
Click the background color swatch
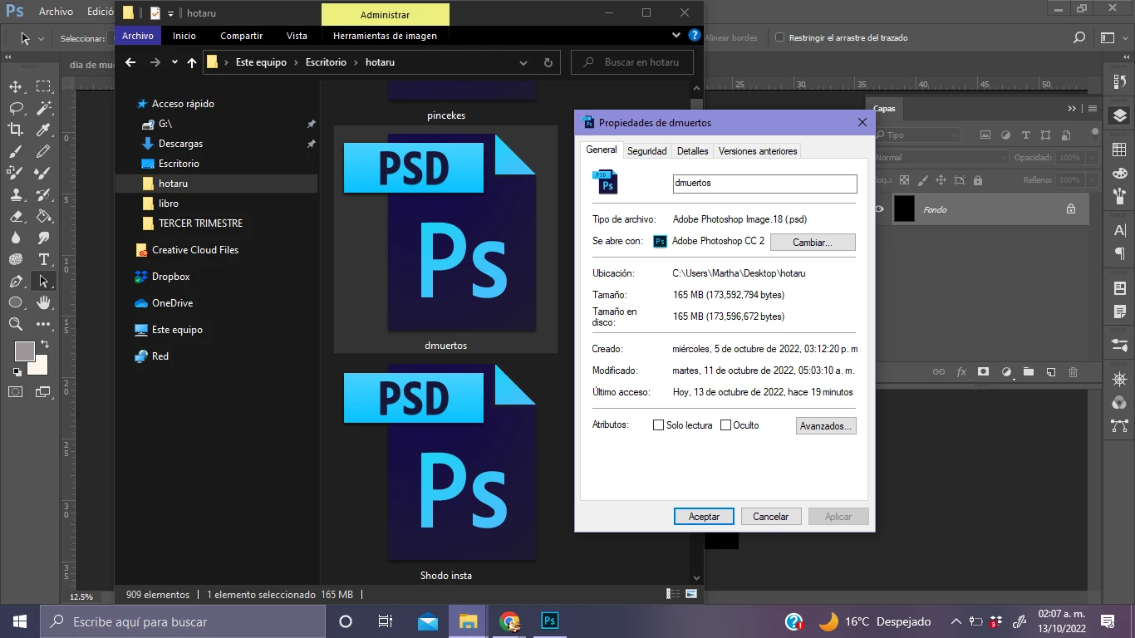point(41,367)
